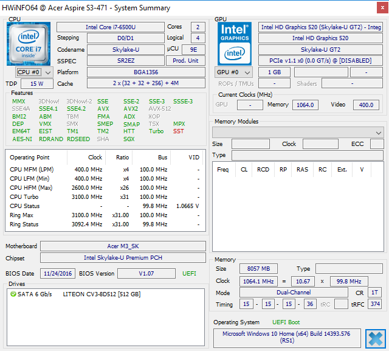Click the RCD column header in memory table
Viewport: 389px width, 351px height.
[263, 170]
